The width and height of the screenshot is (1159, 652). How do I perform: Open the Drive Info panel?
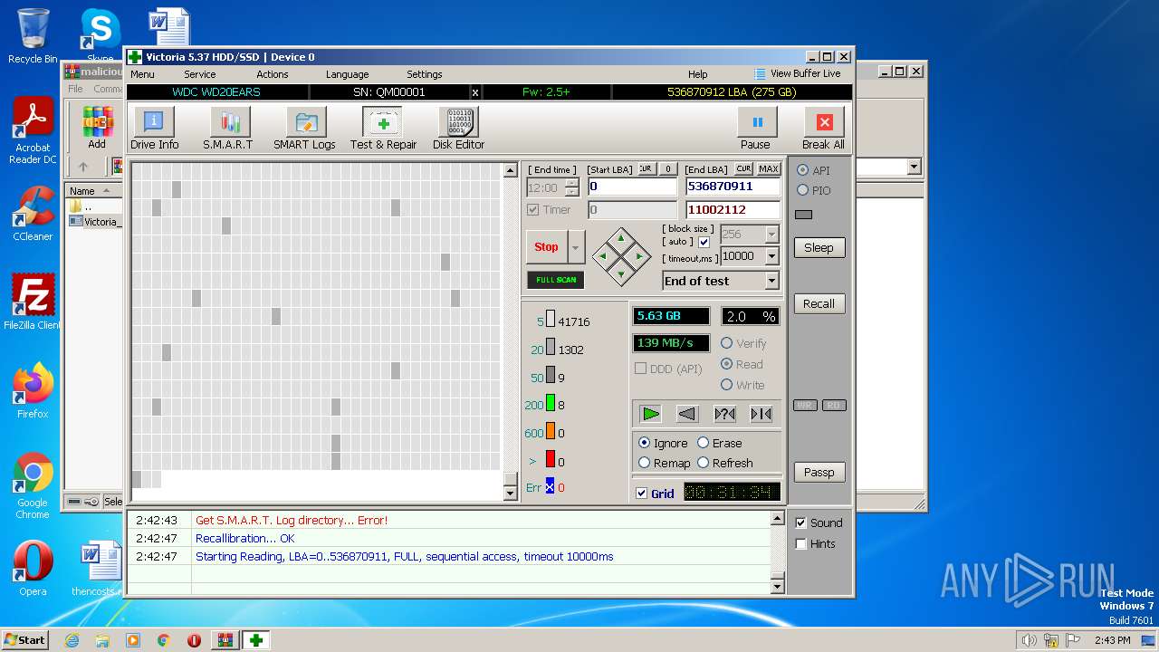[154, 129]
